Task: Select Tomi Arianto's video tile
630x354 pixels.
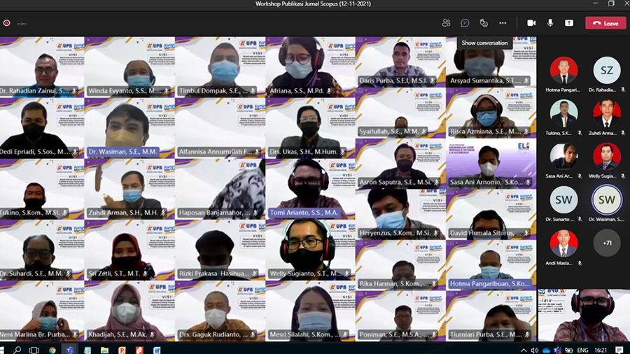Action: tap(310, 189)
